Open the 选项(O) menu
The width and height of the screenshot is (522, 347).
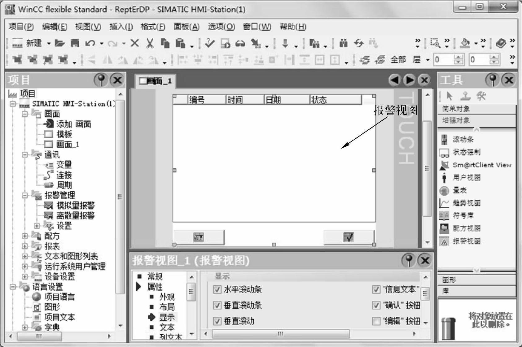[x=221, y=27]
